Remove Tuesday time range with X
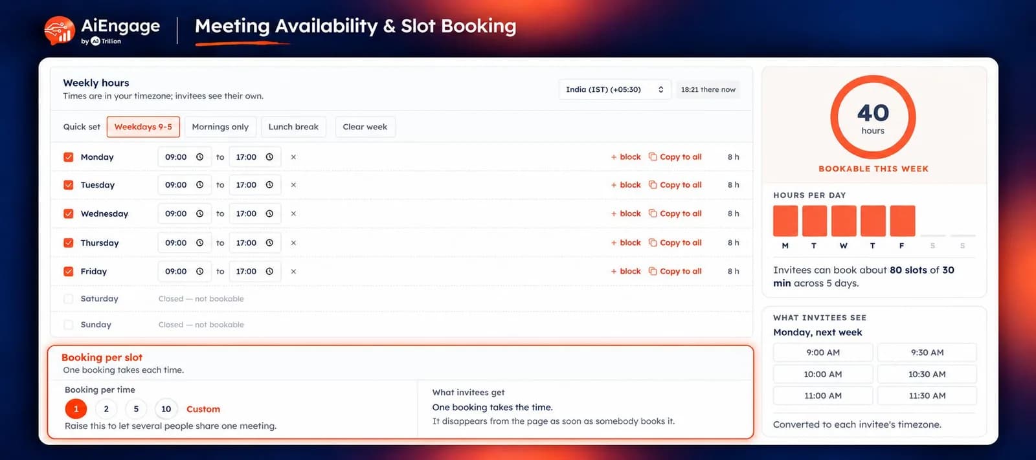 [293, 185]
